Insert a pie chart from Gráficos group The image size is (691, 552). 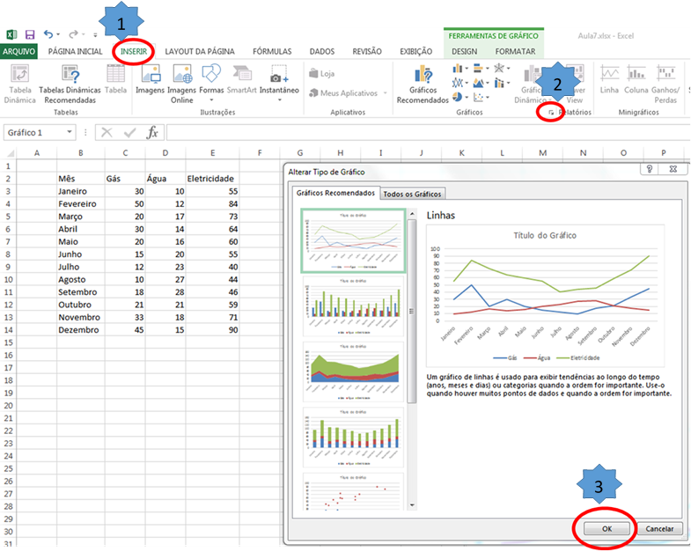coord(458,97)
